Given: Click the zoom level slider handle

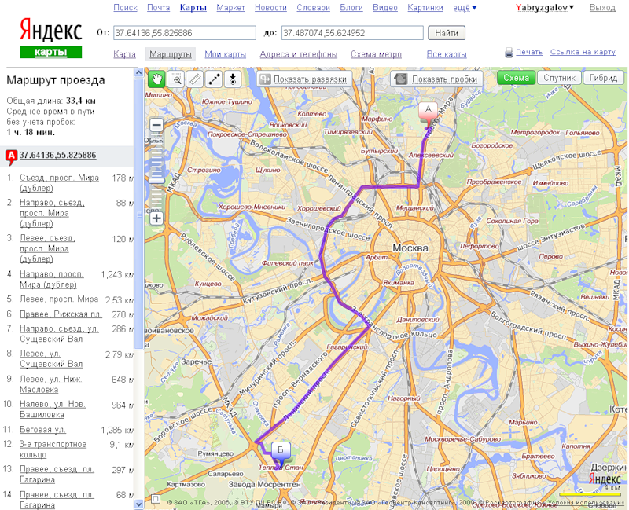Looking at the screenshot, I should [156, 181].
